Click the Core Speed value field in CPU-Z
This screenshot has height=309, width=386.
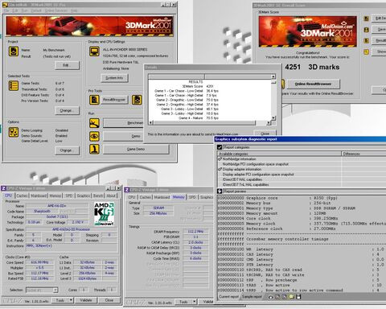(39, 262)
